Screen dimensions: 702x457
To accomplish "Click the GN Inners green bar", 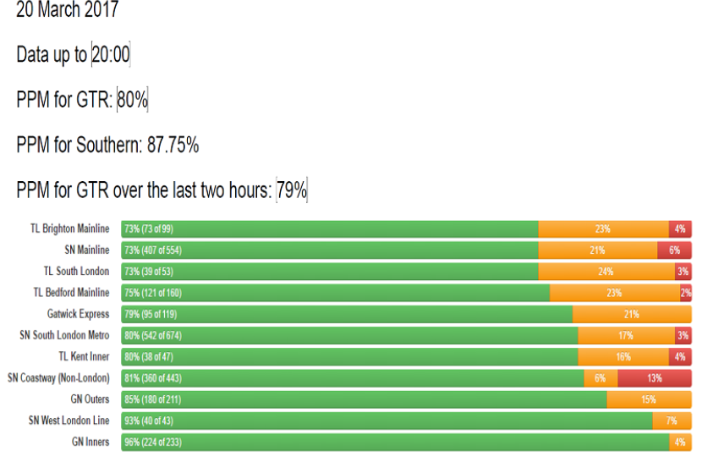I will point(395,442).
